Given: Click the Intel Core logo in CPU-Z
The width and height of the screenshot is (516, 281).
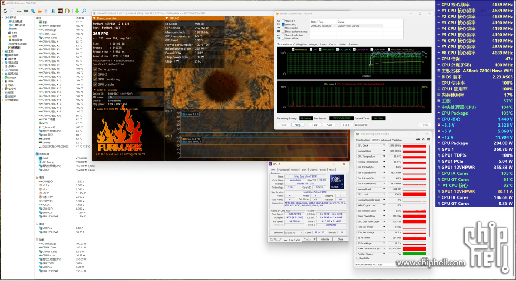Looking at the screenshot, I should coord(336,182).
